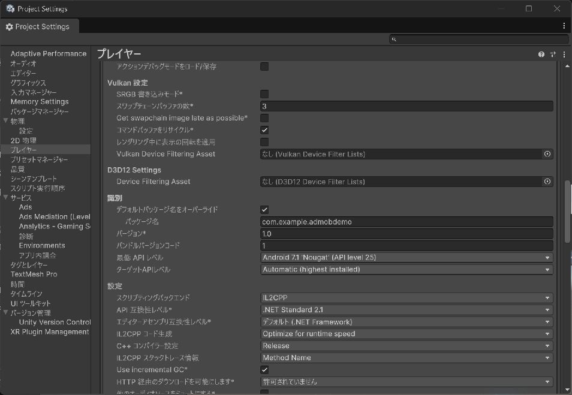Click scrollbar up arrow in Player panel
Screen dimensions: 572x395
pos(567,66)
